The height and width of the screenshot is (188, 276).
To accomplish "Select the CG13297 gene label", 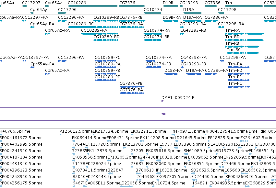I will coord(31,3).
